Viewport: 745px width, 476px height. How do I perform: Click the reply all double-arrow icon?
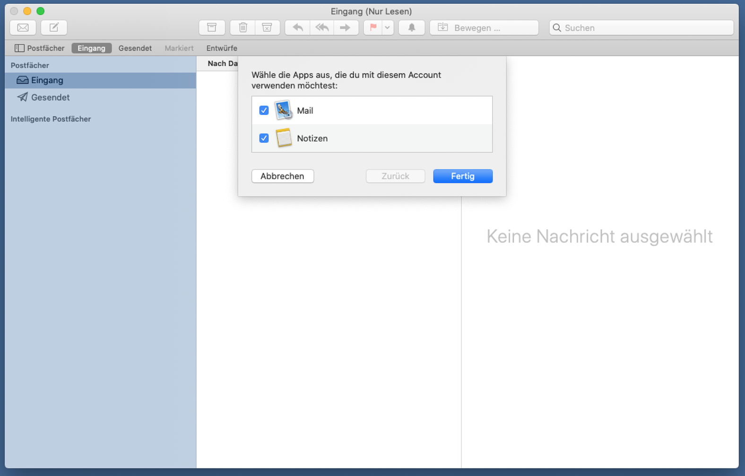click(x=322, y=27)
